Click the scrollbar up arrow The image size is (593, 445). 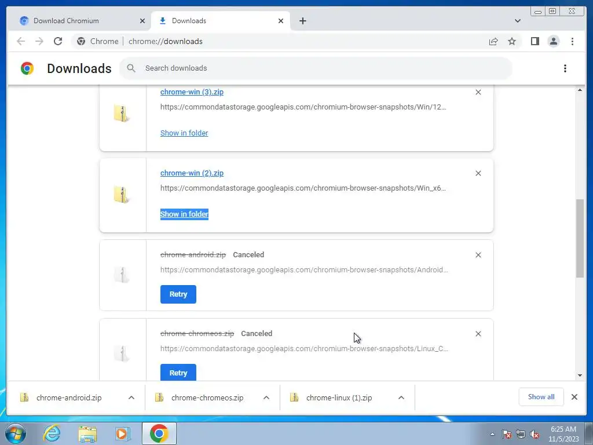580,90
